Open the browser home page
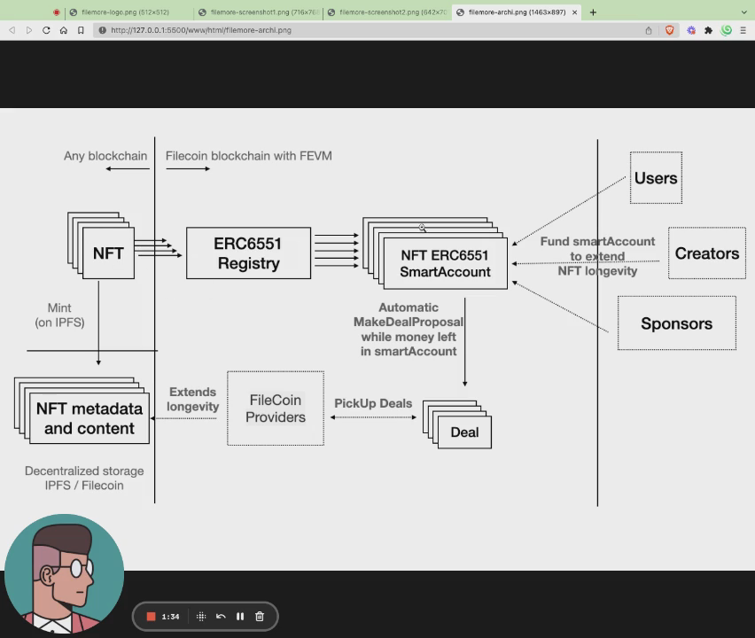The width and height of the screenshot is (755, 638). [x=64, y=30]
